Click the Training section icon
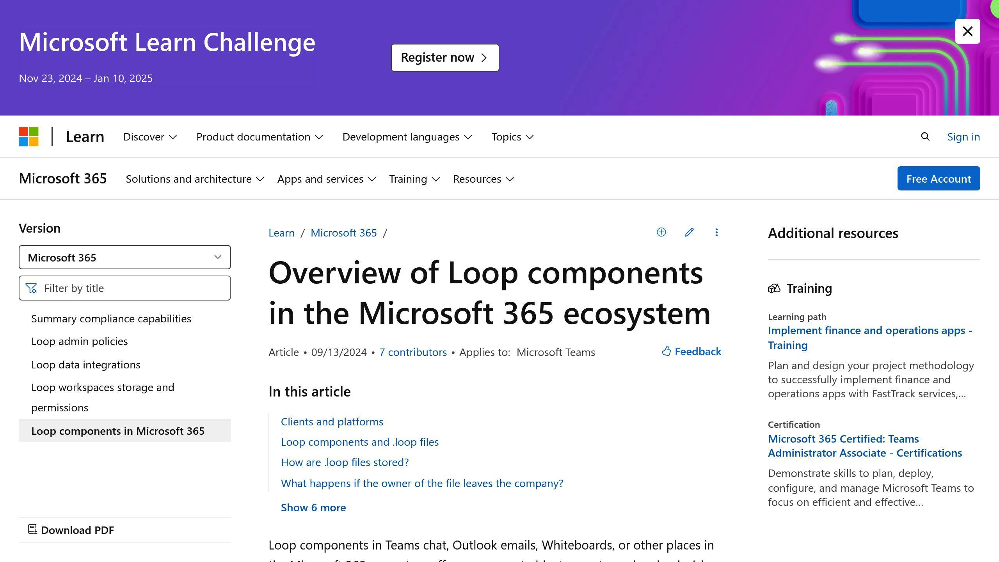 pyautogui.click(x=774, y=288)
